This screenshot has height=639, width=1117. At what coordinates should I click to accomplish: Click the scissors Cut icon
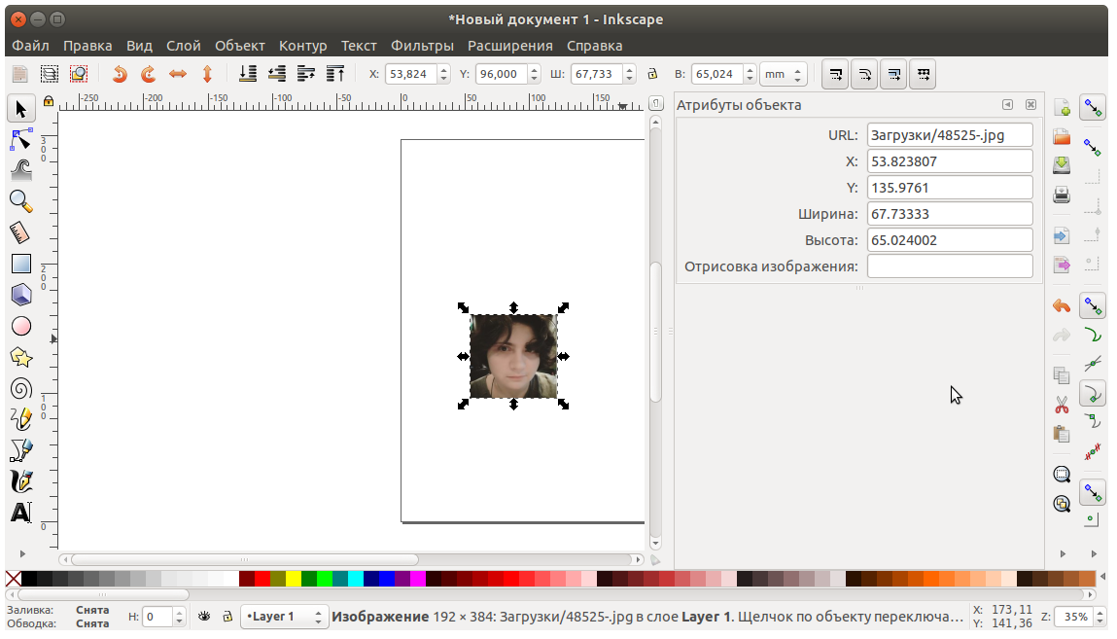[1062, 404]
